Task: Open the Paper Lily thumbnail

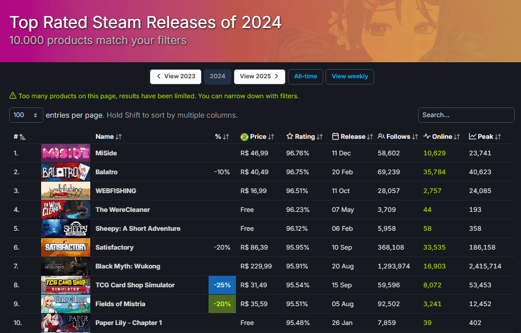Action: tap(66, 323)
